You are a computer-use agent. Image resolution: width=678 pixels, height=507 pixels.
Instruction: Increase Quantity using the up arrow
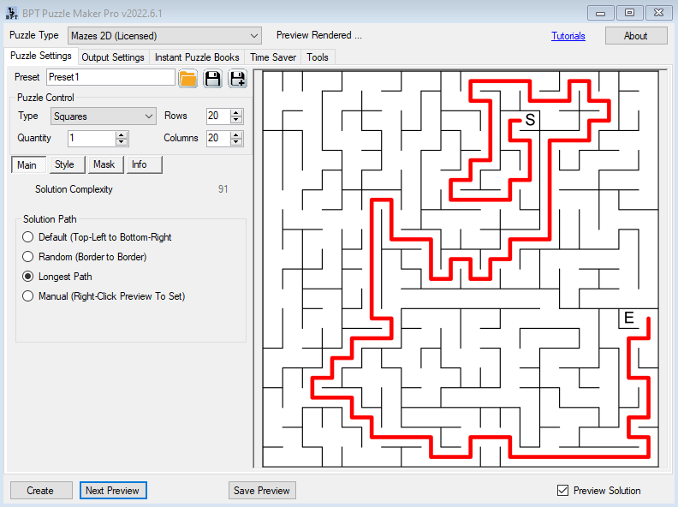[122, 134]
